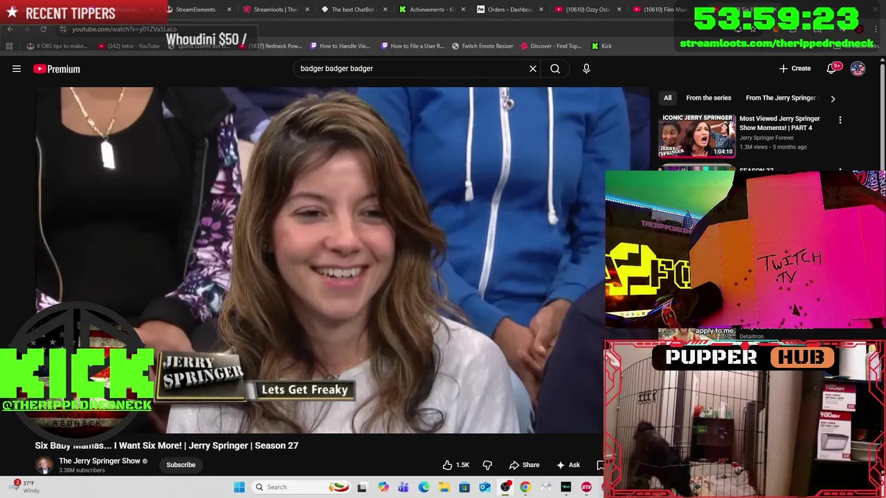The image size is (886, 498).
Task: Close The best ChatBot browser tab
Action: (x=385, y=10)
